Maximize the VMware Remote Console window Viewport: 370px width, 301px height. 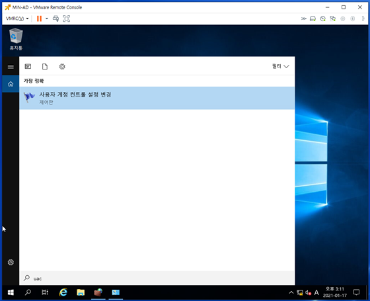(344, 7)
